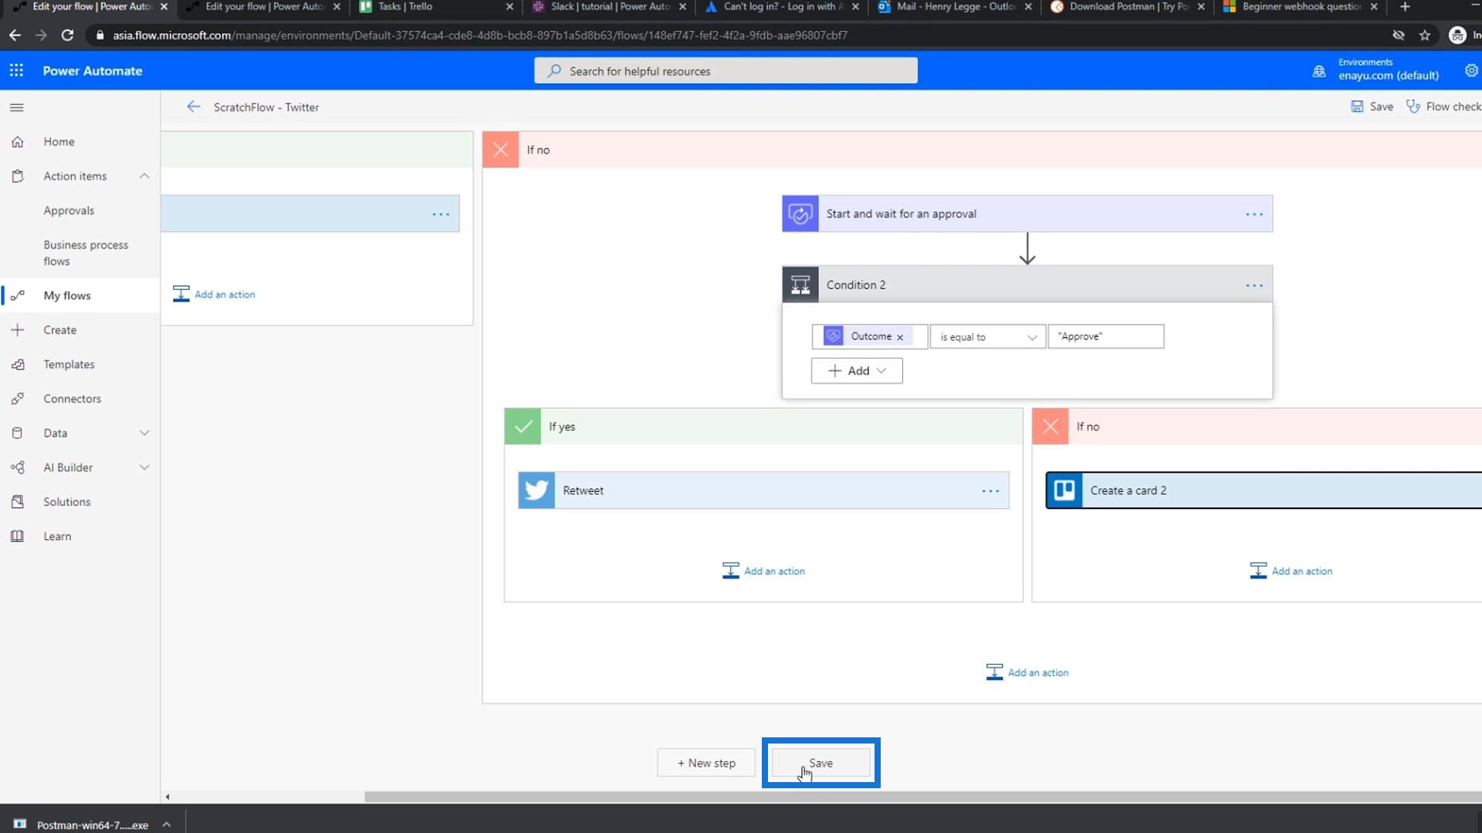1482x833 pixels.
Task: Click the approval icon on Start and wait
Action: [x=800, y=214]
